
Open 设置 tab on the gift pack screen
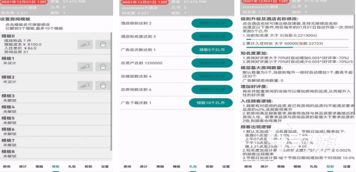click(x=226, y=166)
